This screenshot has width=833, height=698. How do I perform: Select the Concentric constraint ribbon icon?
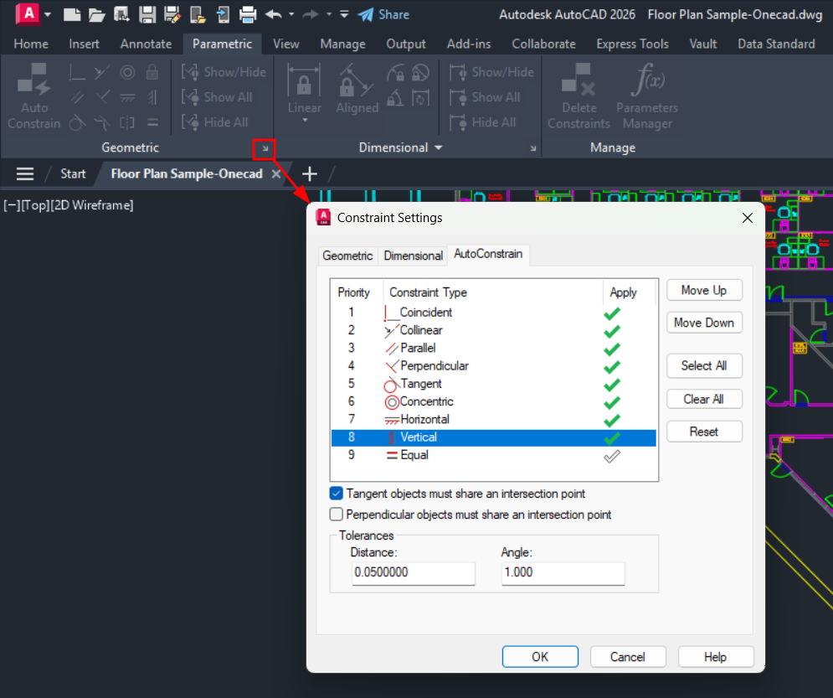127,72
